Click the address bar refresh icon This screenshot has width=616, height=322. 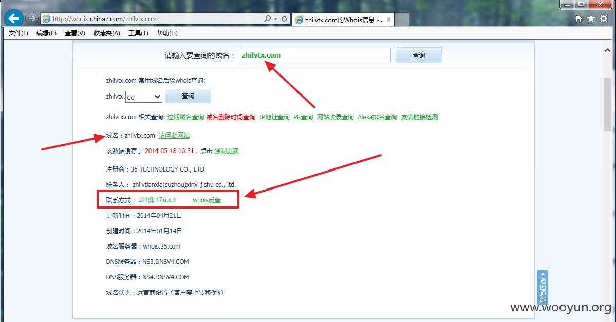tap(284, 18)
